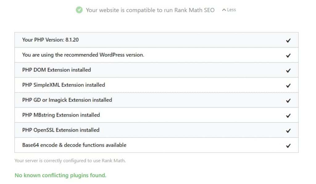Collapse the compatibility list via Less
316x184 pixels.
pos(231,10)
